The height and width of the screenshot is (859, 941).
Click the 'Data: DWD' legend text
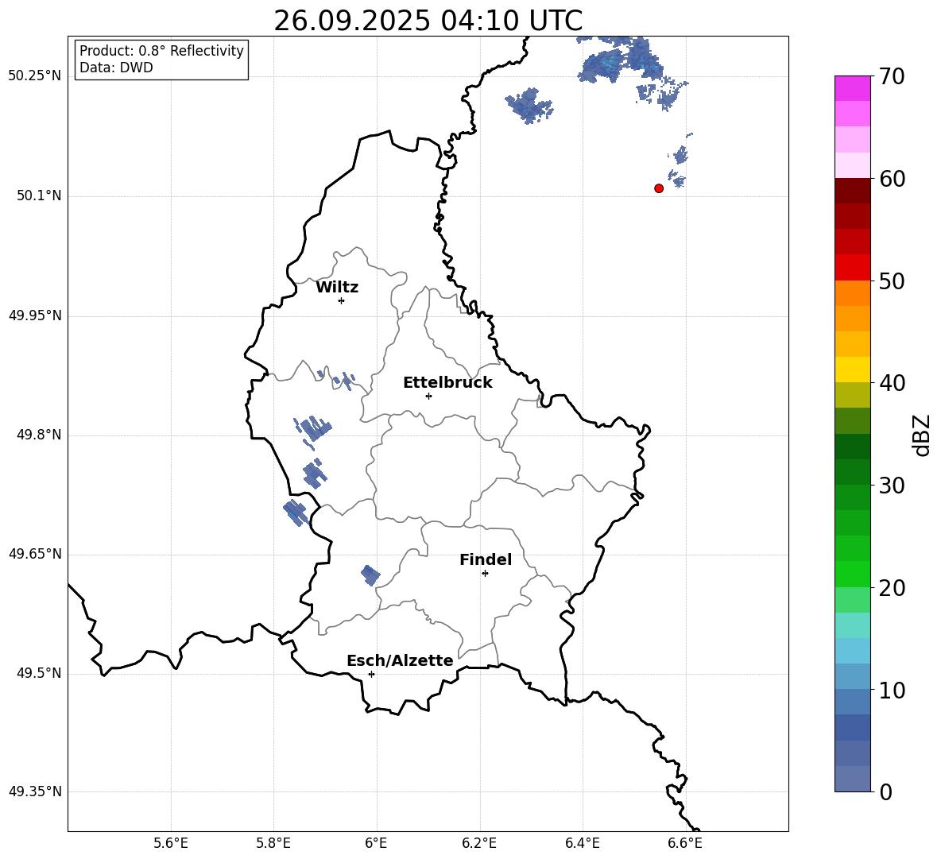click(x=116, y=68)
